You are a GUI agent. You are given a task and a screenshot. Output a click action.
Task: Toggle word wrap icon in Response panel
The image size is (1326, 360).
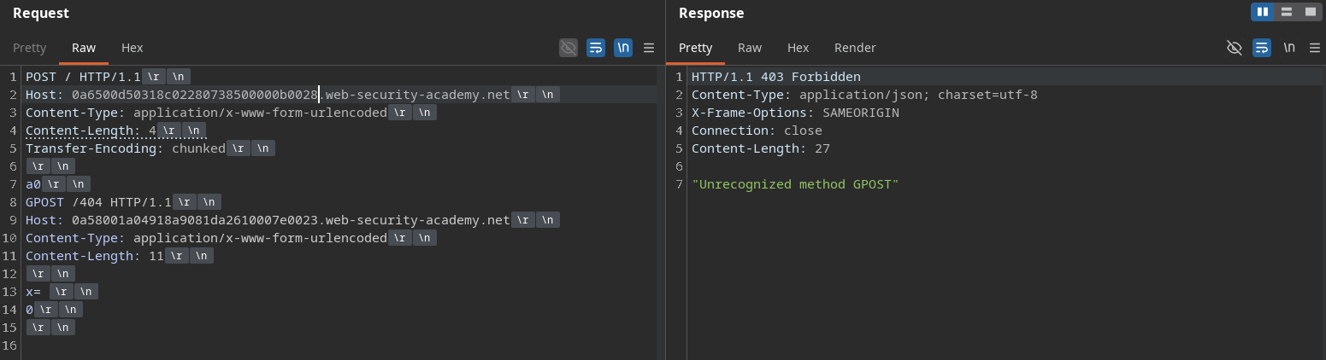coord(1262,48)
